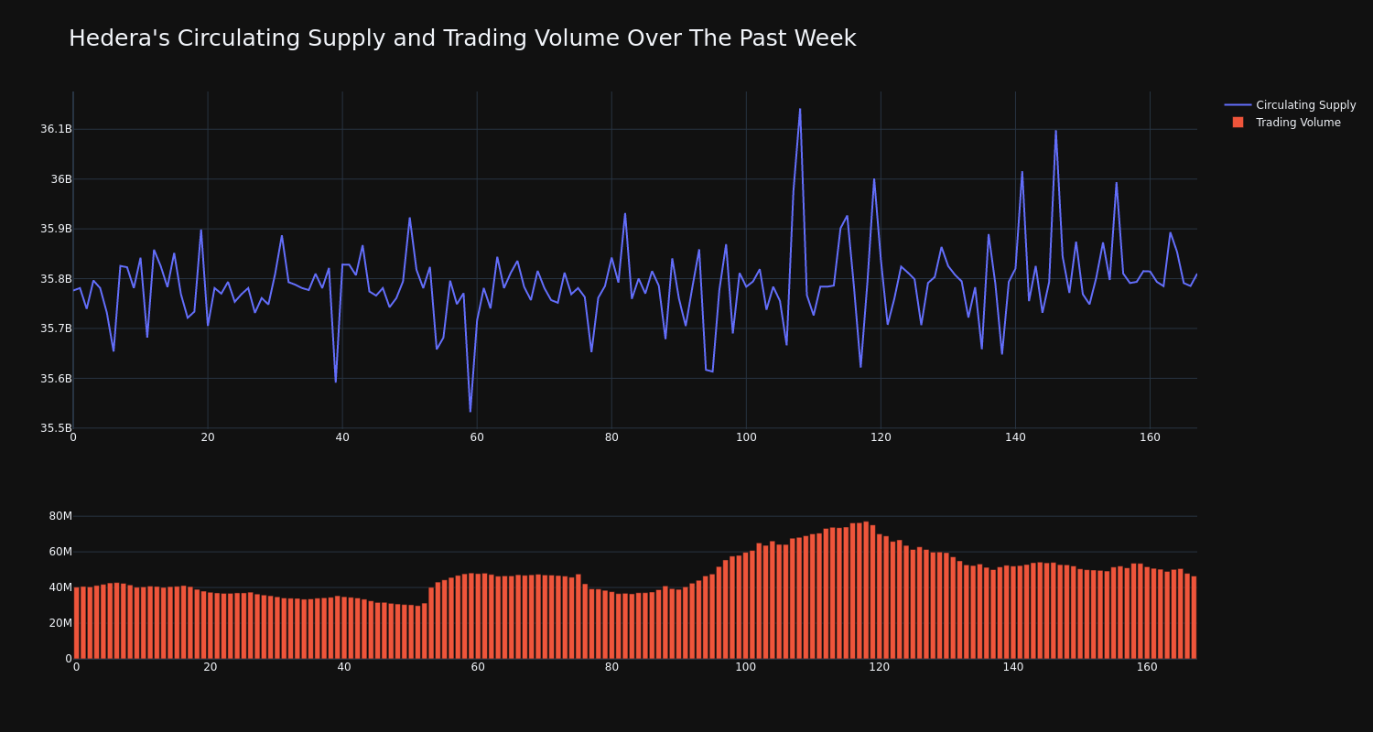Click the supply low point near x=59
This screenshot has height=732, width=1373.
(x=470, y=411)
